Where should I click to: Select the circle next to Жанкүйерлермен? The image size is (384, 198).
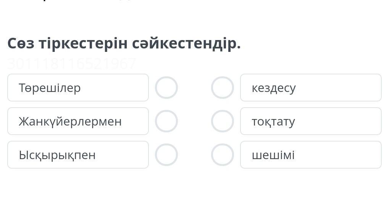pyautogui.click(x=166, y=121)
